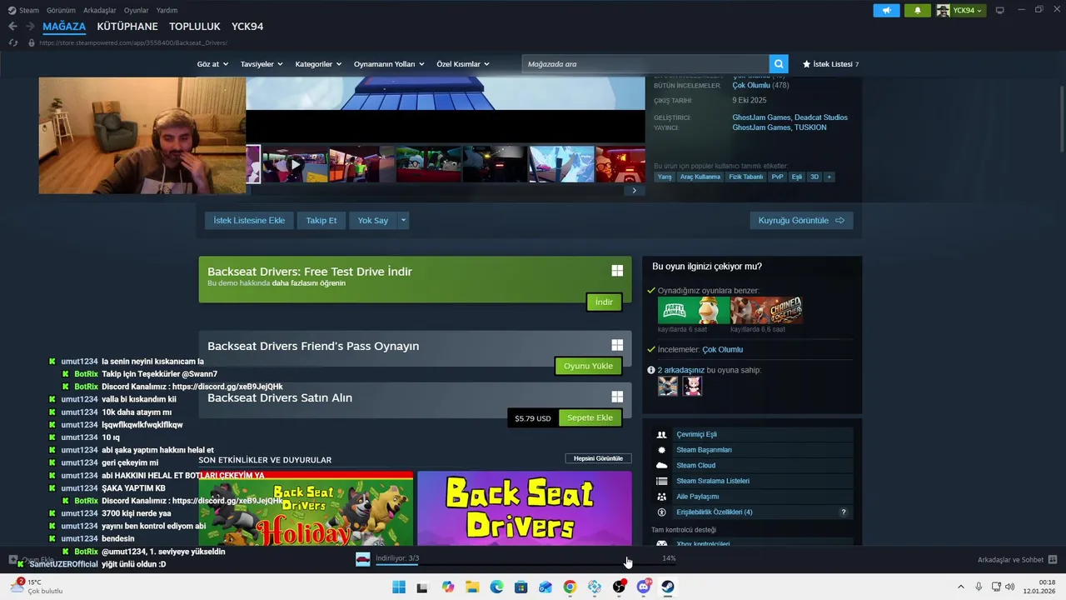Play the trailer video thumbnail
Screen dimensions: 1066x600
click(x=295, y=164)
